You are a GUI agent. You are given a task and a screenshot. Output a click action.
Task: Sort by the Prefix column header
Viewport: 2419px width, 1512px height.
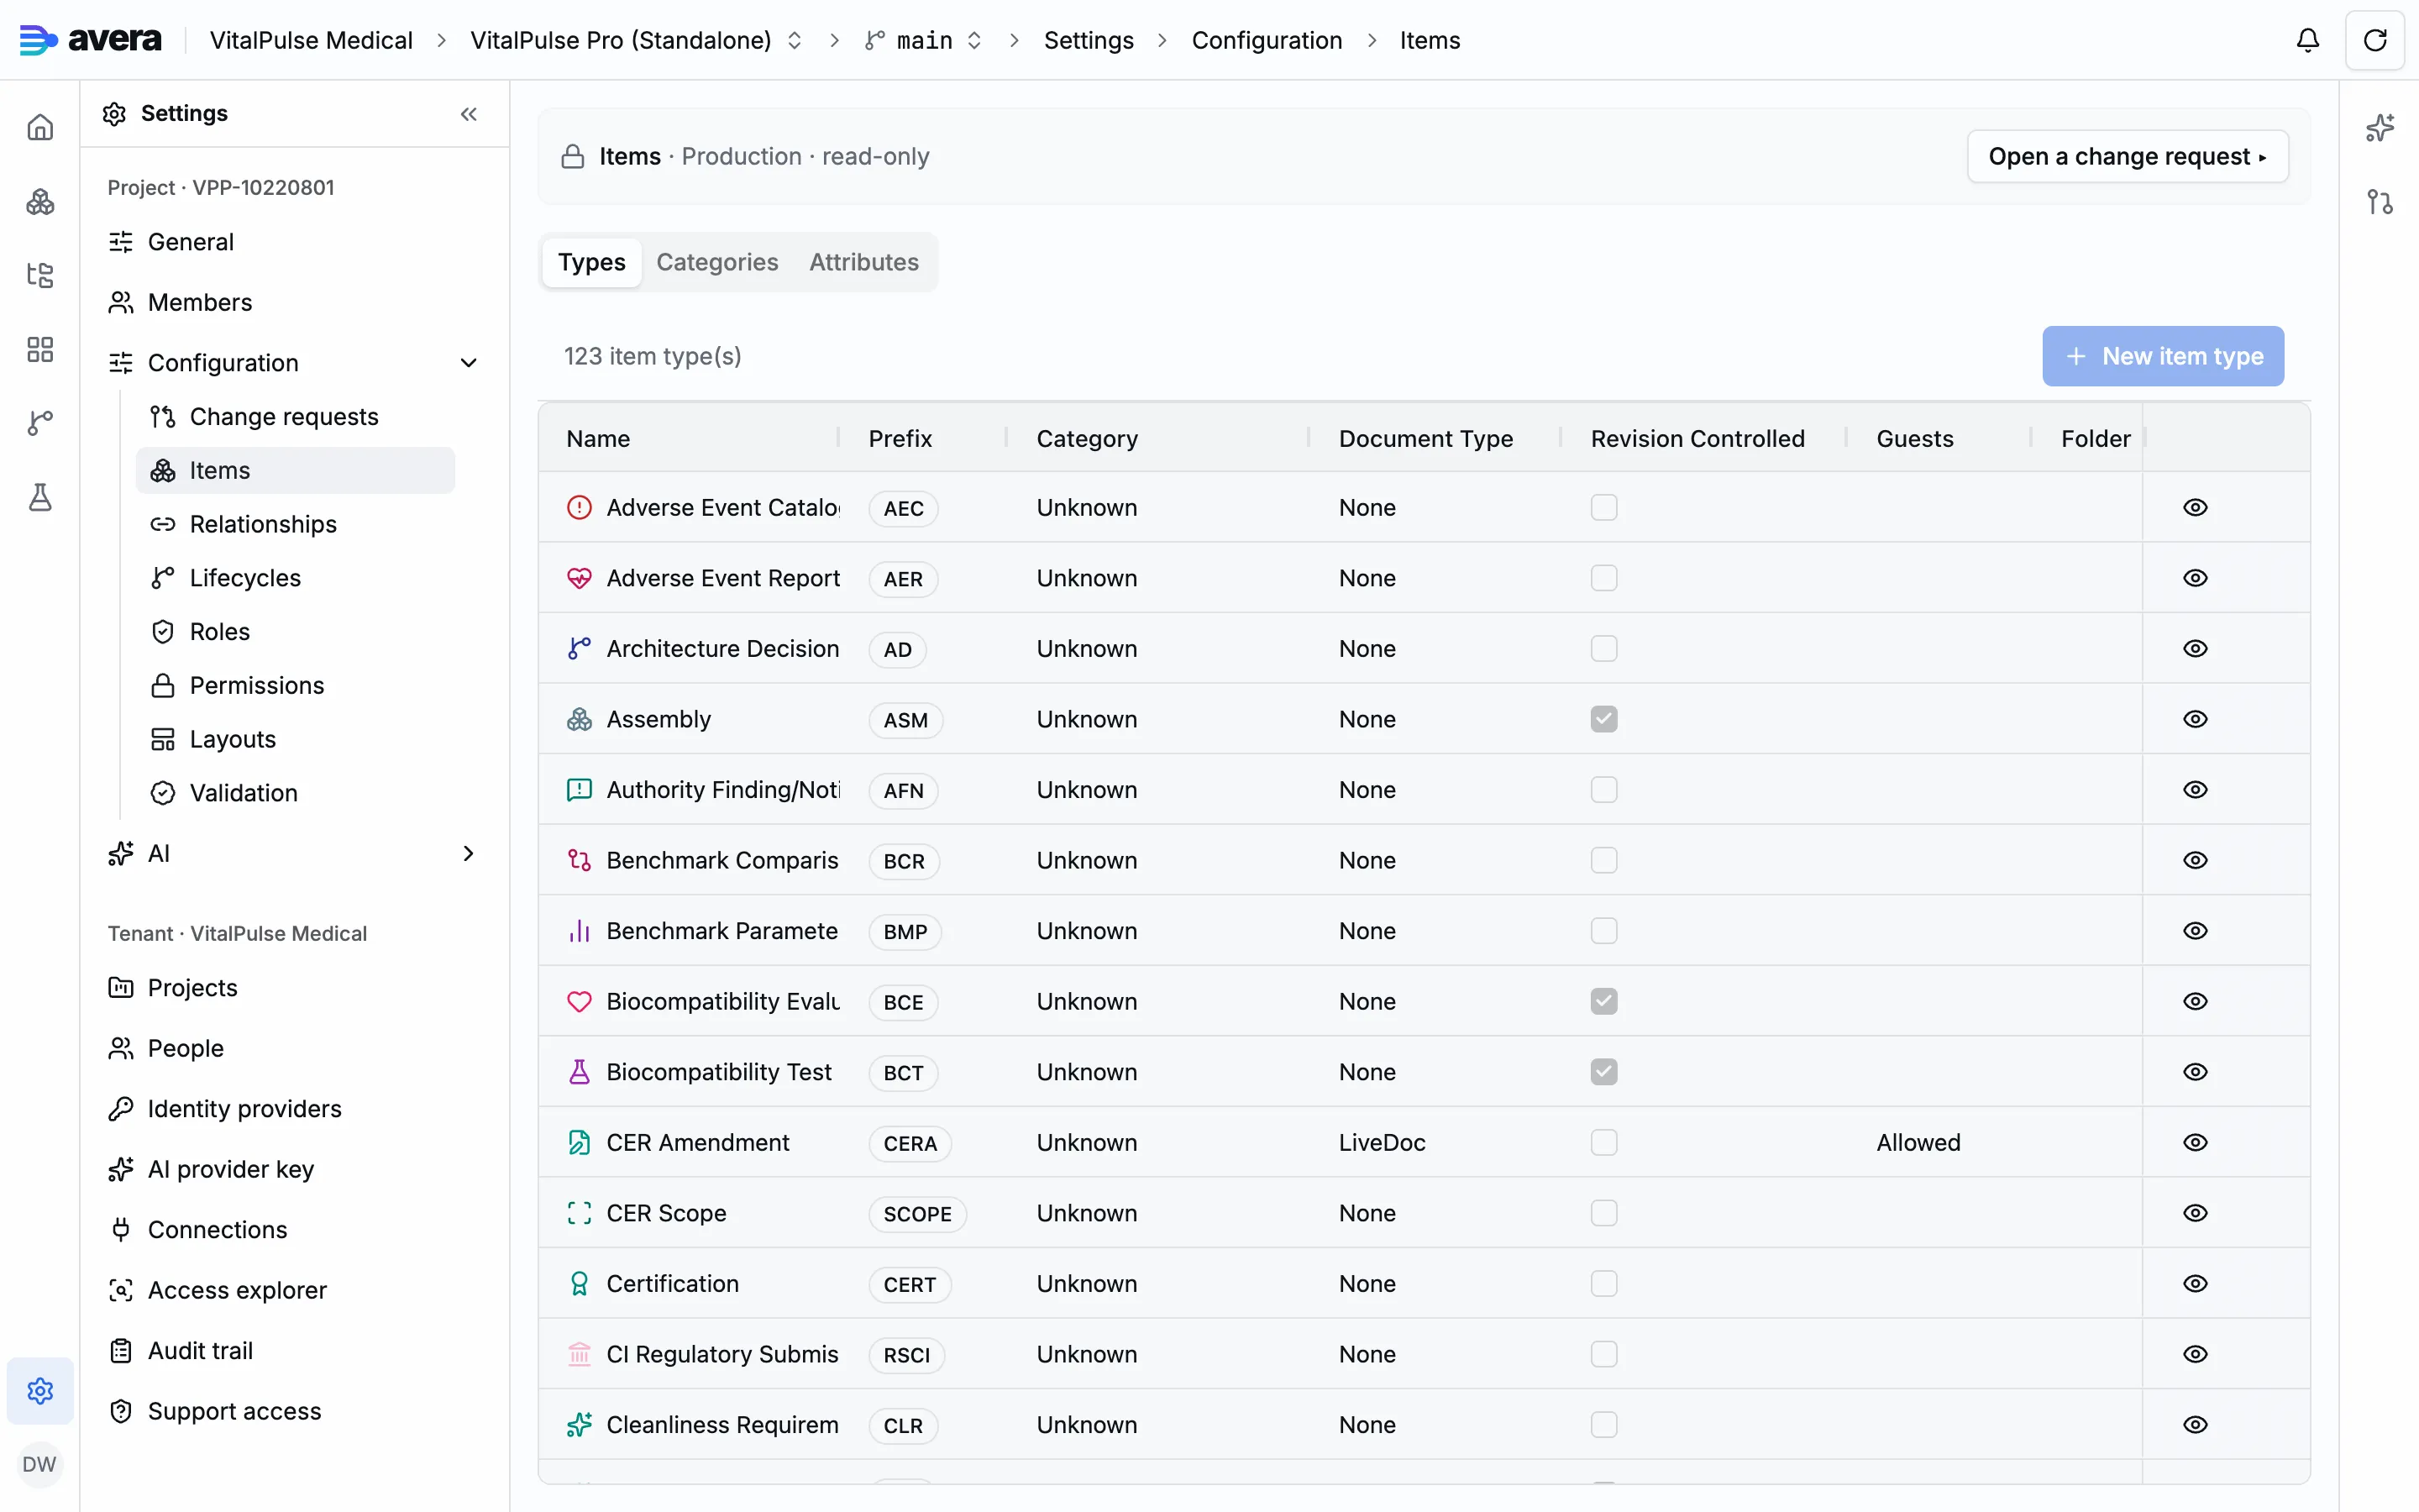click(x=900, y=438)
